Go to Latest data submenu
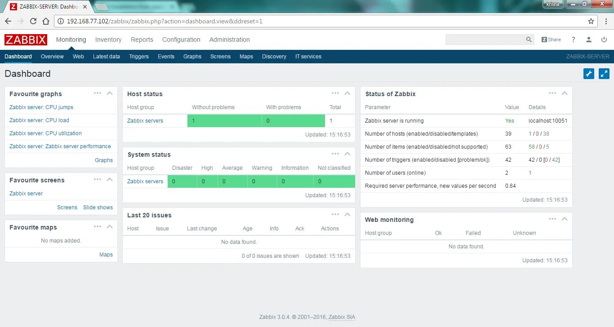Screen dimensions: 614x327 107,57
